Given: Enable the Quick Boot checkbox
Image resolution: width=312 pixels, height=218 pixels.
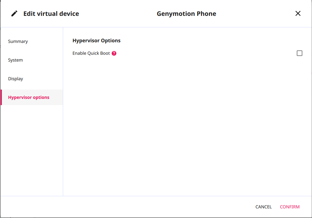Looking at the screenshot, I should [x=299, y=53].
